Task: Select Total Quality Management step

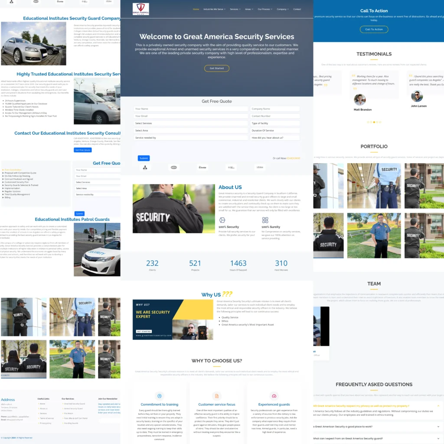Action: point(17,194)
